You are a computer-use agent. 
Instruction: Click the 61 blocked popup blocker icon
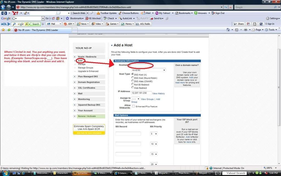click(x=87, y=18)
